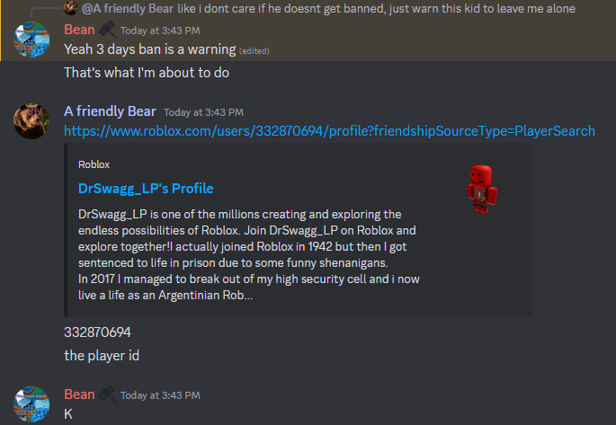Click A friendly Bear's profile avatar
The width and height of the screenshot is (616, 425).
(x=31, y=121)
